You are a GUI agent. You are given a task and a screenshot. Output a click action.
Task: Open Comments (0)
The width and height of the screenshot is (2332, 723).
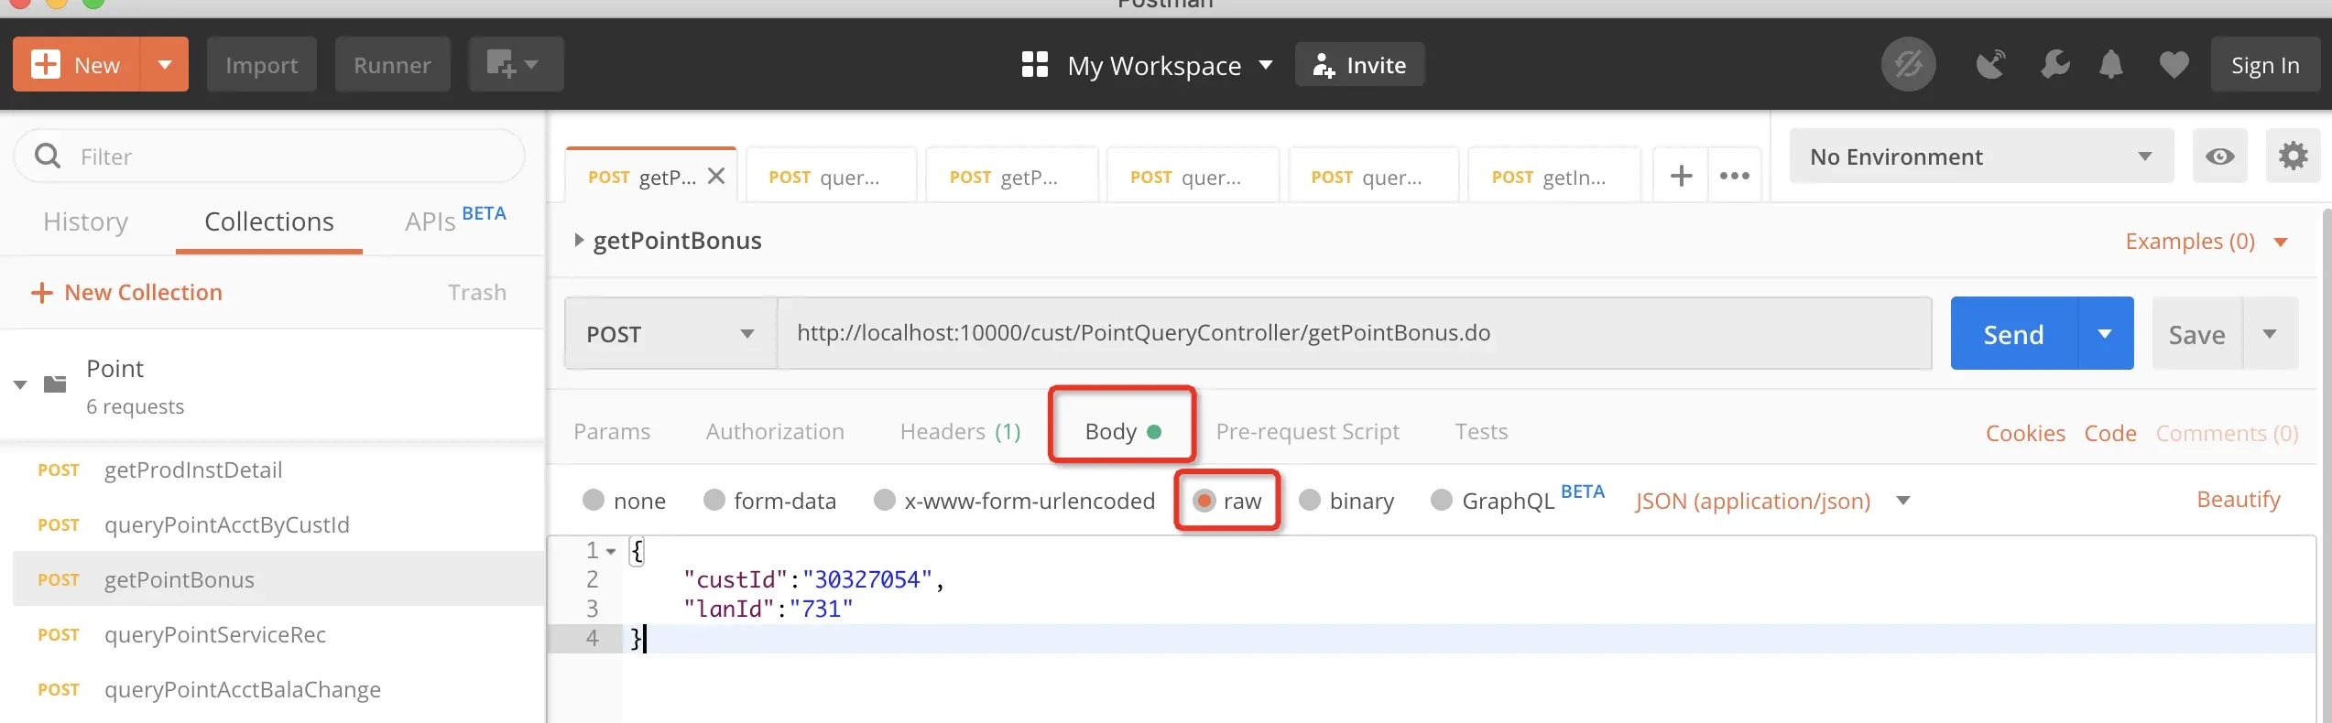tap(2227, 433)
